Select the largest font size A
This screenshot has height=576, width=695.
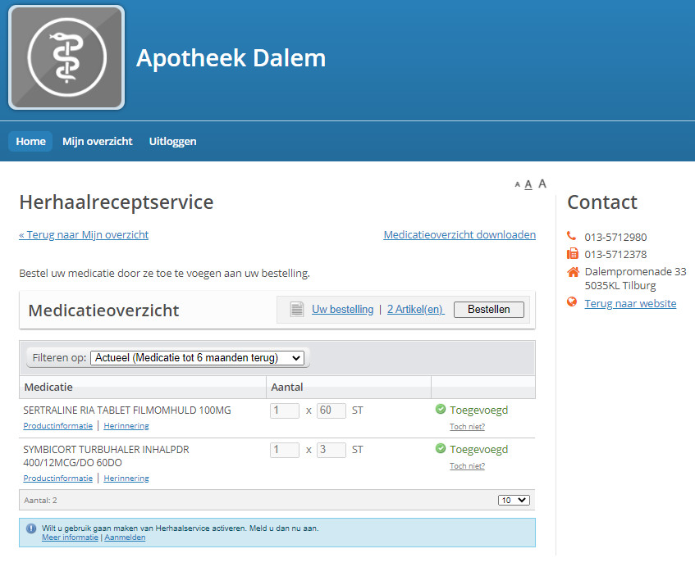pos(542,184)
